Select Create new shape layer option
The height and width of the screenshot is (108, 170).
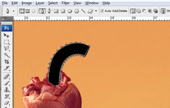point(133,11)
